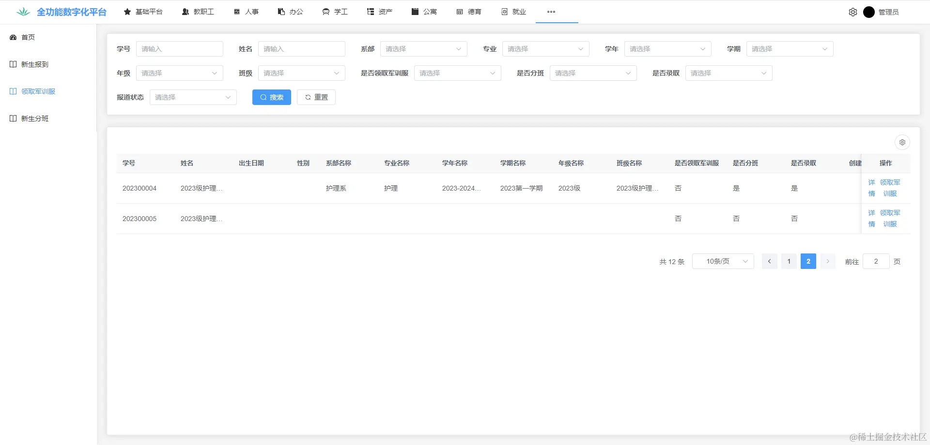This screenshot has width=930, height=445.
Task: Open 教职工 top menu
Action: point(198,12)
